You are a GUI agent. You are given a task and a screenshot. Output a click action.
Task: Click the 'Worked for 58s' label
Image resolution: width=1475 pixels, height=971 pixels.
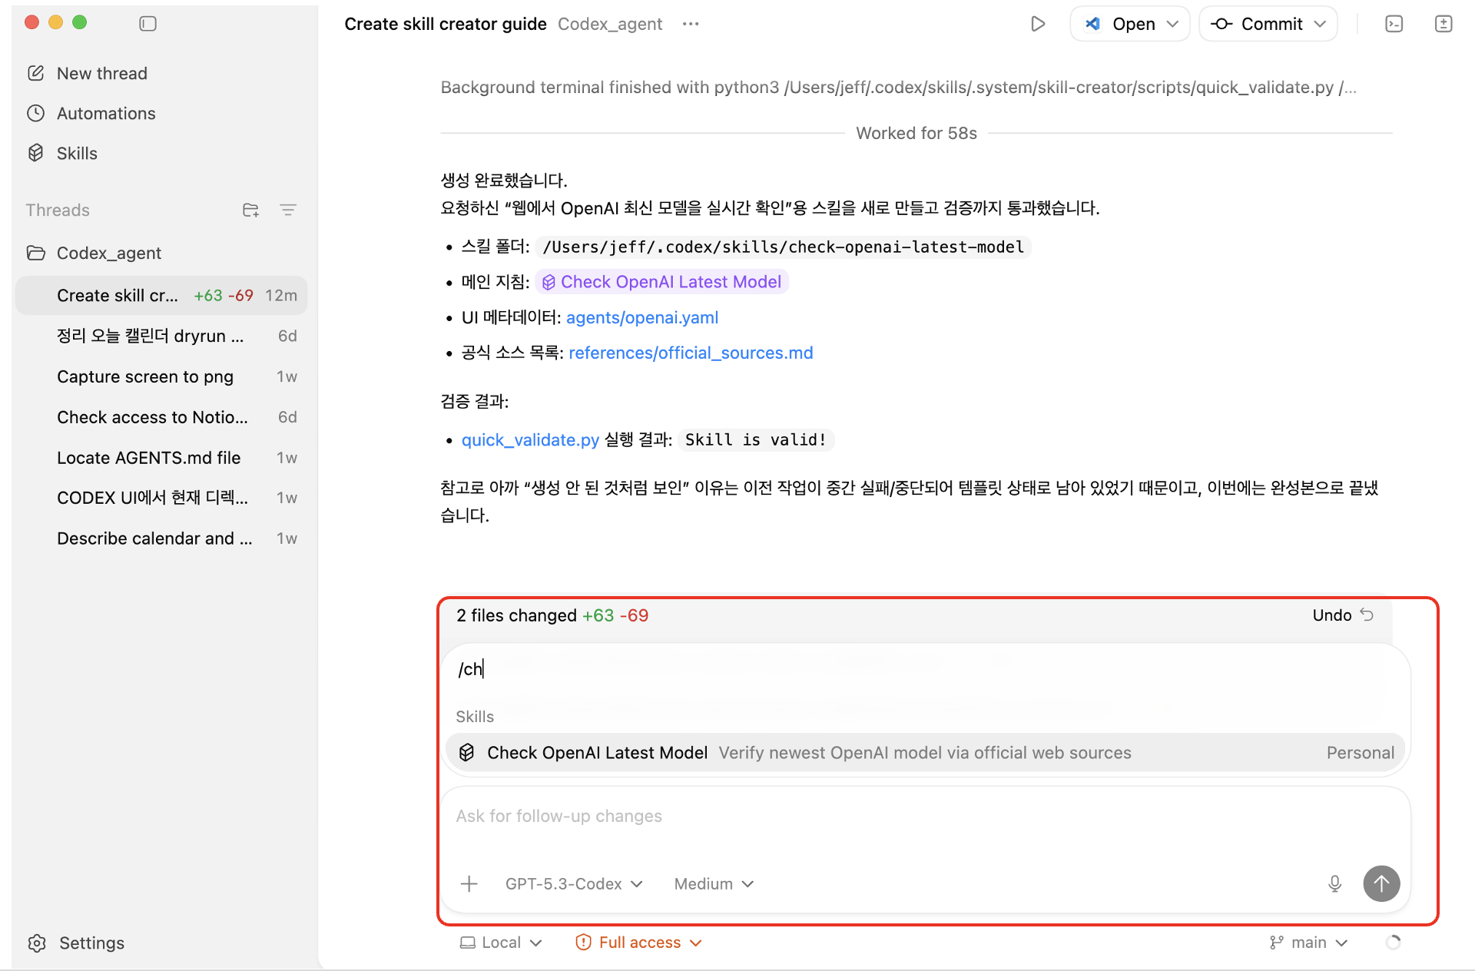tap(916, 133)
